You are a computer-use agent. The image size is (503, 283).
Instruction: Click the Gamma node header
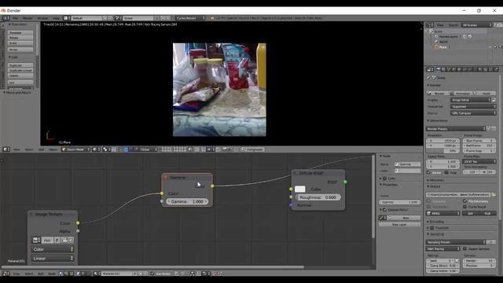(x=187, y=178)
